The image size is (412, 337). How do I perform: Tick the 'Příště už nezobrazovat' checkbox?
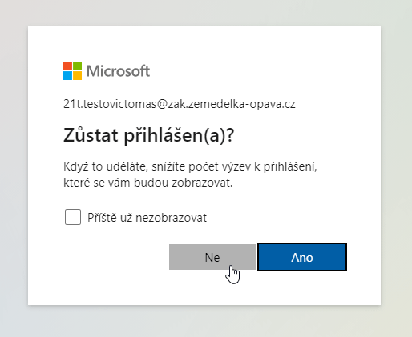(73, 217)
